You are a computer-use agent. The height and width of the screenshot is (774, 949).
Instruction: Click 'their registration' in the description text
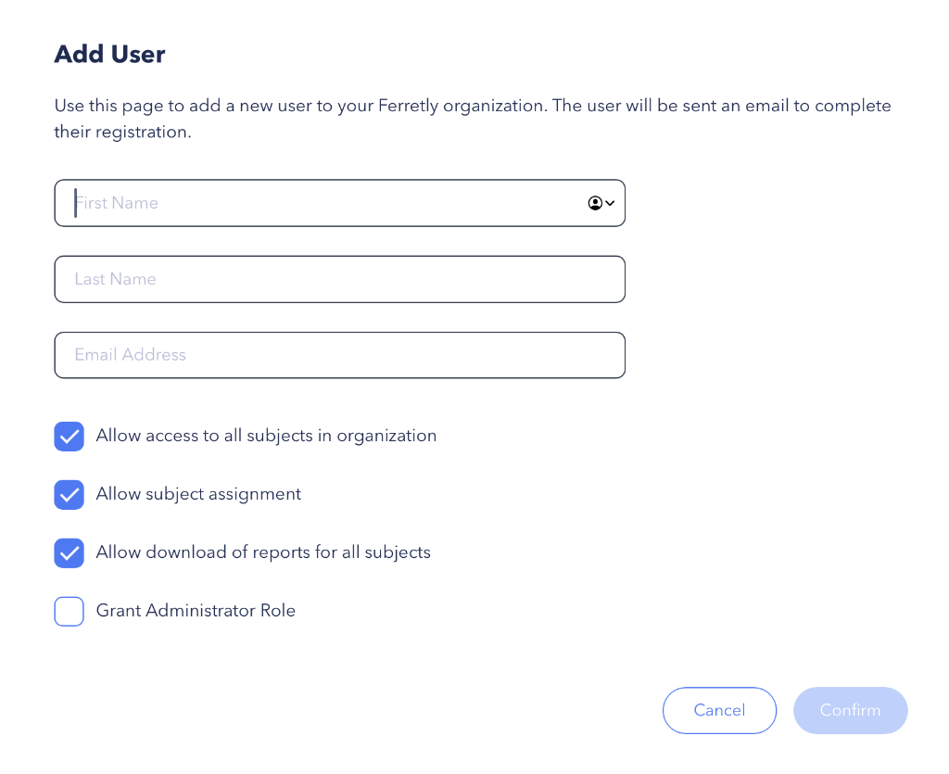(123, 132)
